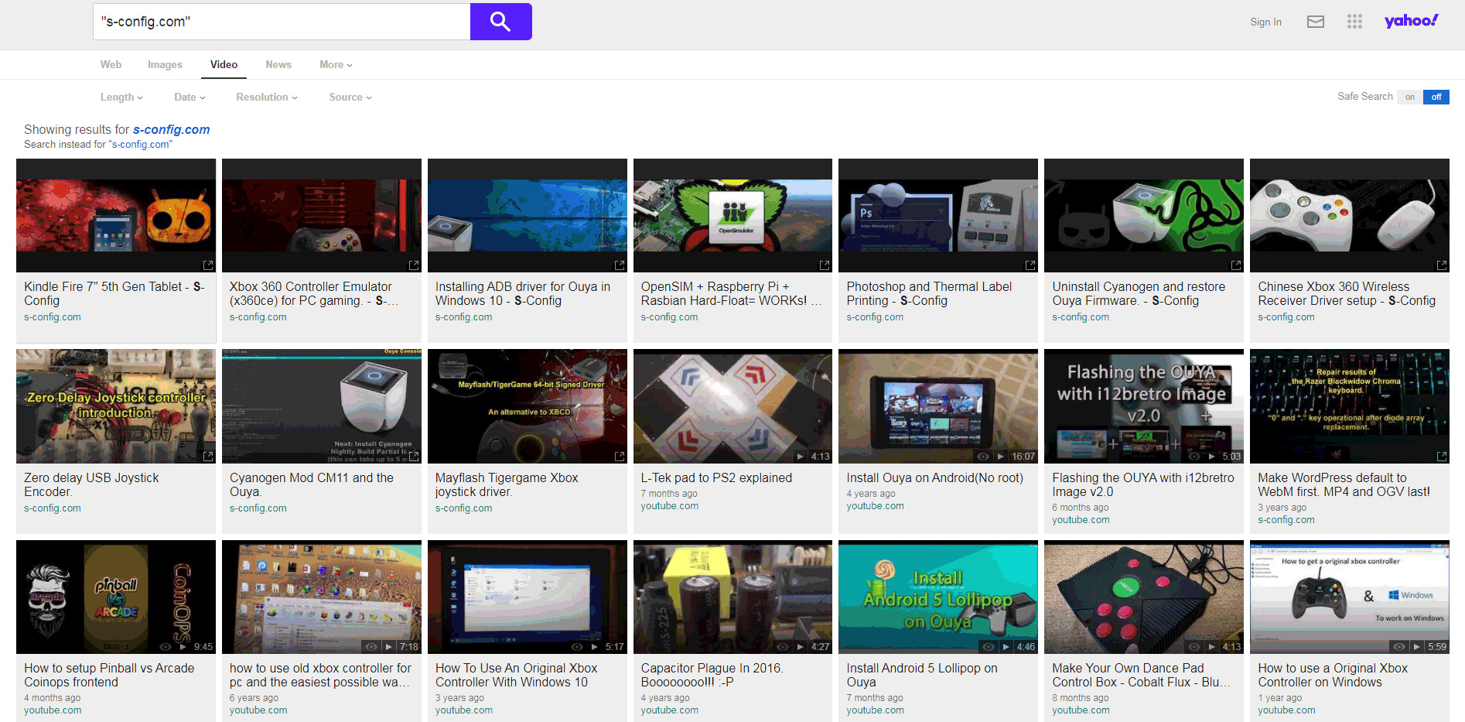Open external link icon on Make WordPress default thumbnail
Image resolution: width=1465 pixels, height=722 pixels.
click(x=1442, y=457)
